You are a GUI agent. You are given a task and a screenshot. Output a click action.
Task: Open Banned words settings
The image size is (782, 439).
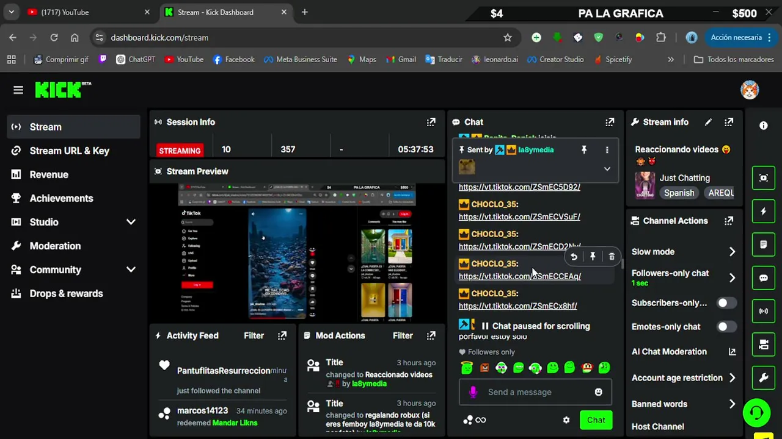tap(684, 404)
